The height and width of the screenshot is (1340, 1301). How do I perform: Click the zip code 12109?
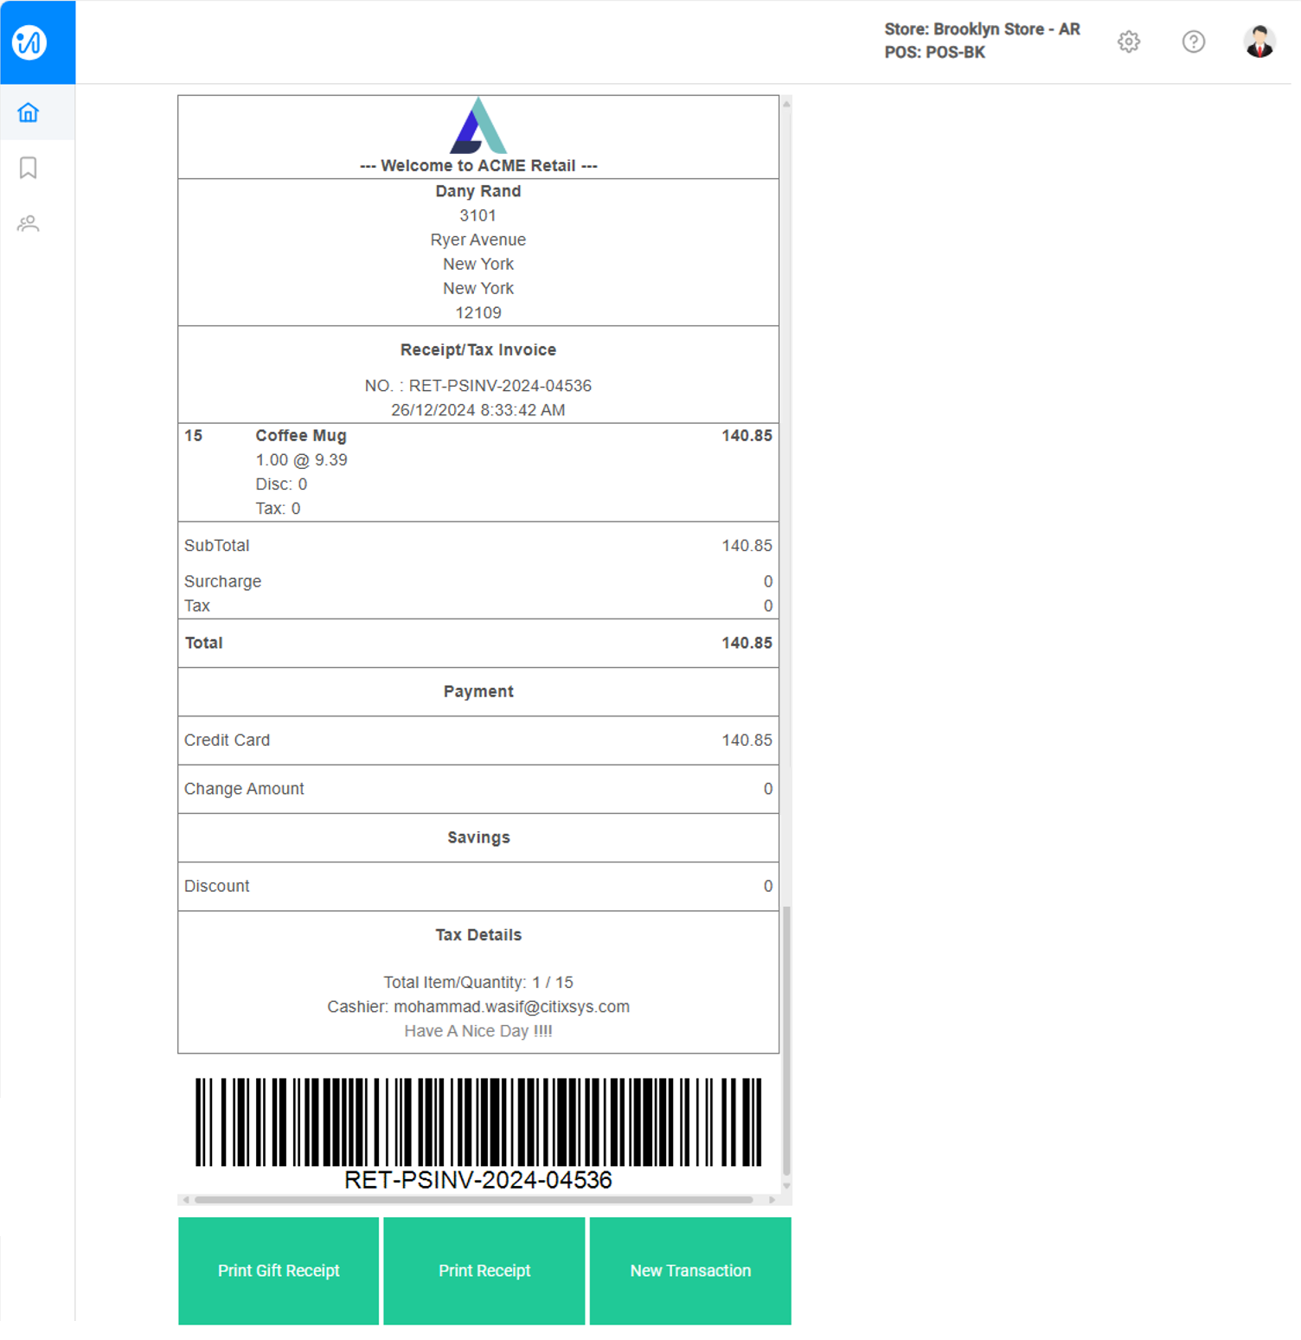pyautogui.click(x=478, y=312)
